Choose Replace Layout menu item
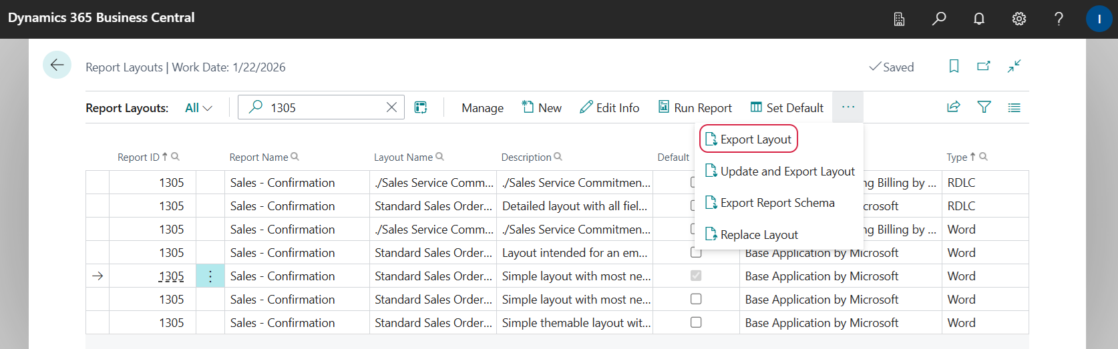Image resolution: width=1118 pixels, height=349 pixels. [x=751, y=235]
